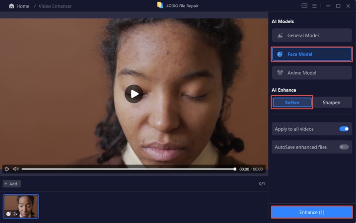Click the Anime Model bear icon
356x223 pixels.
coord(280,73)
